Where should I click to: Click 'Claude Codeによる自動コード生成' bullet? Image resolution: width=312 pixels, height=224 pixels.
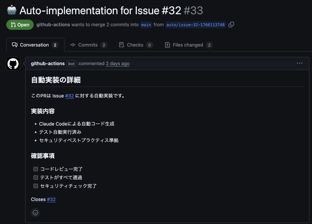[x=77, y=124]
